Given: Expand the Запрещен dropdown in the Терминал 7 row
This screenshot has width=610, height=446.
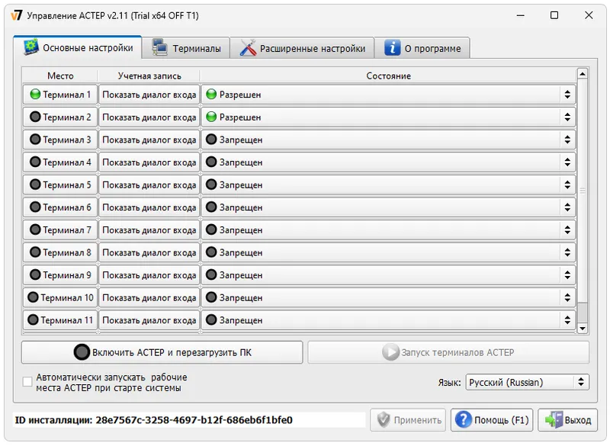Looking at the screenshot, I should click(x=388, y=229).
